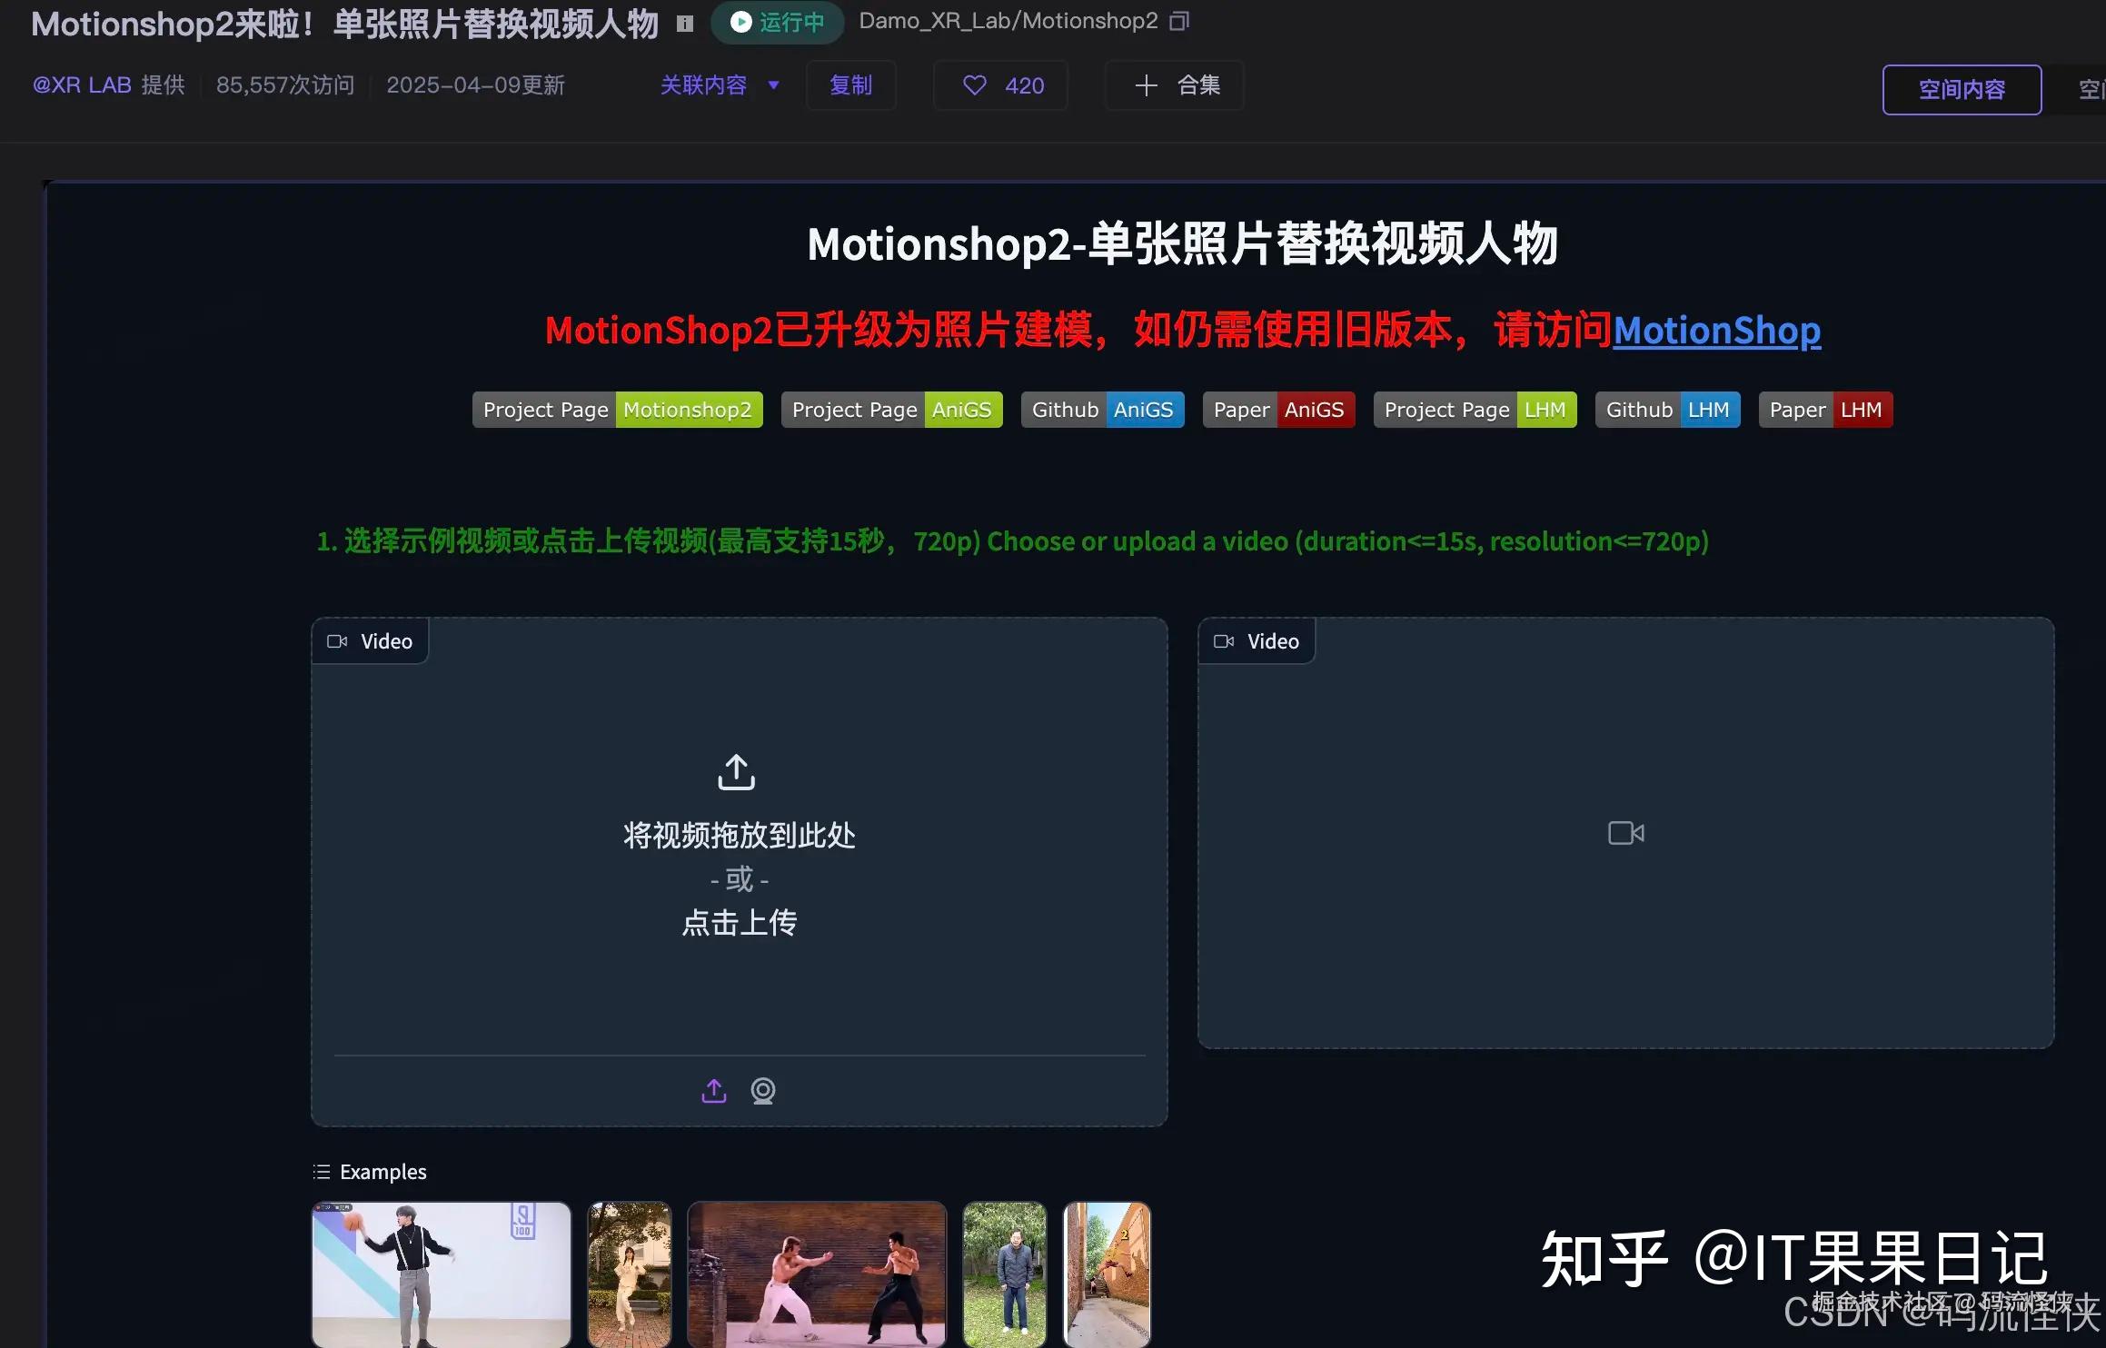The image size is (2106, 1348).
Task: Click the info icon next to page title
Action: coord(685,25)
